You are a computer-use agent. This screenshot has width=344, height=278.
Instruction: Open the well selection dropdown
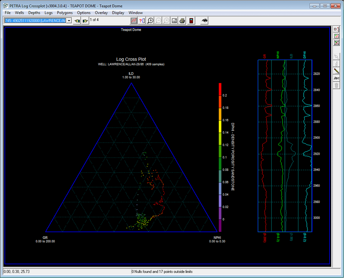coord(69,21)
